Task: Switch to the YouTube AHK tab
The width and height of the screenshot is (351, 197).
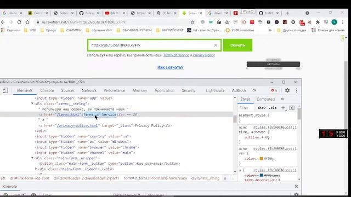Action: pos(115,13)
